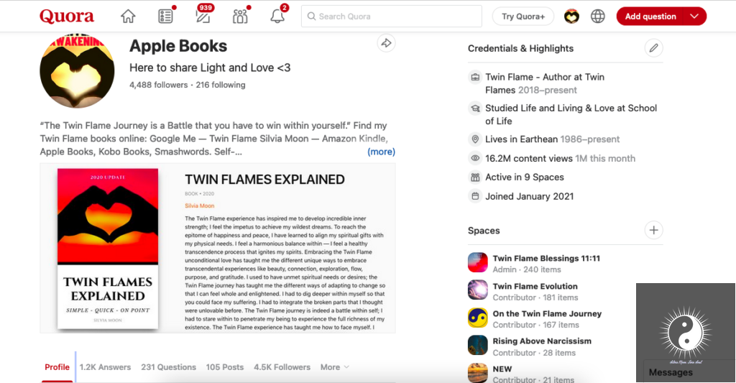Click the plus icon beside Spaces
This screenshot has width=736, height=383.
[x=653, y=231]
